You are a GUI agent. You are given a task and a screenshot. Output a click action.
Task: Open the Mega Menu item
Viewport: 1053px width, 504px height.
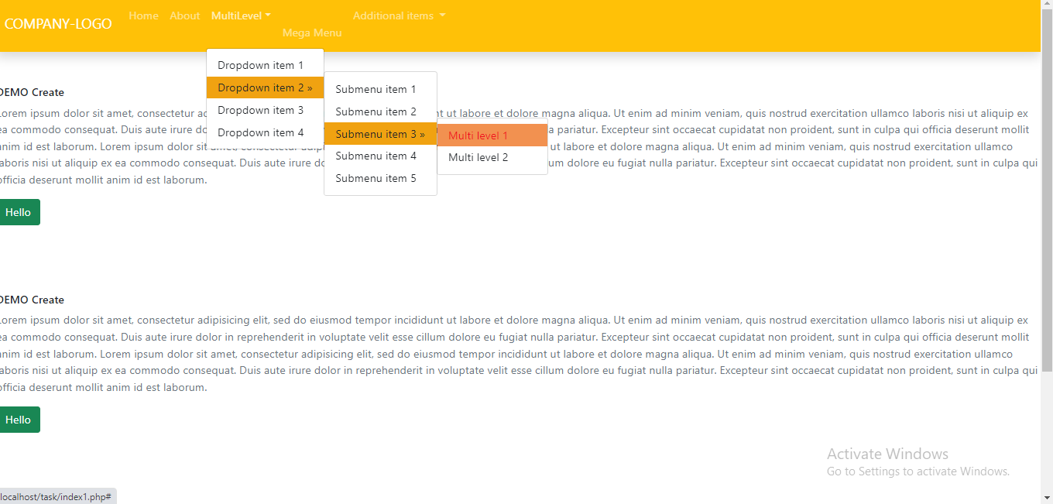(x=312, y=33)
